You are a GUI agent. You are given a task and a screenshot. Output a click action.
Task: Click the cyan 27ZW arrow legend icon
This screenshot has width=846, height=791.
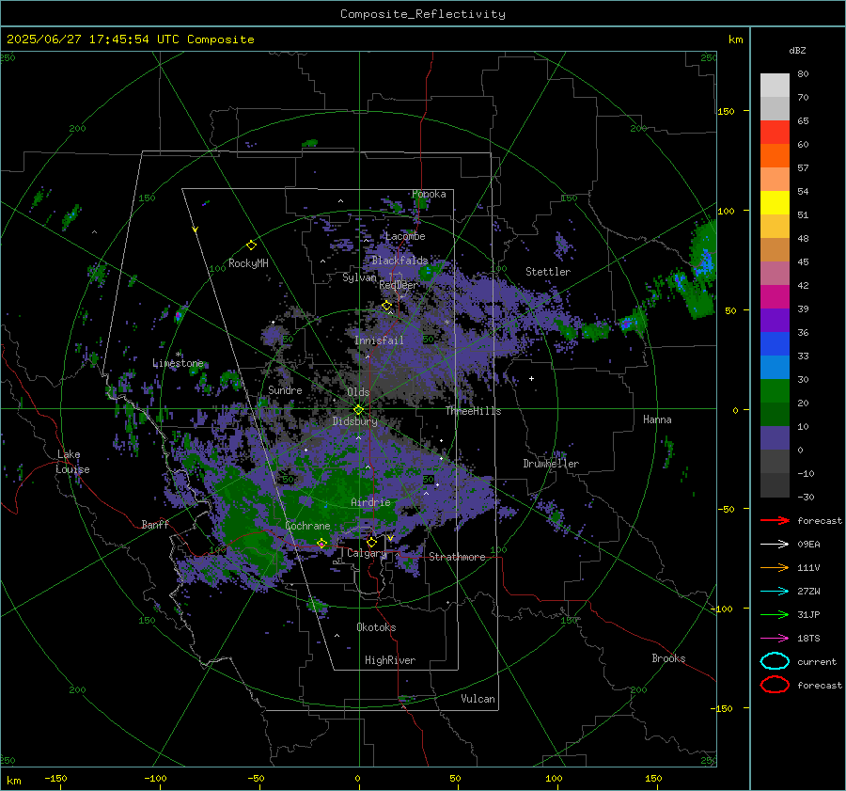tap(775, 592)
